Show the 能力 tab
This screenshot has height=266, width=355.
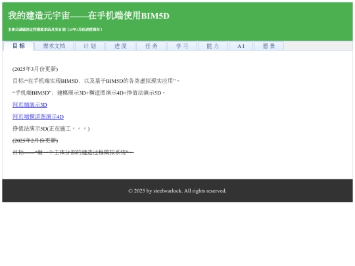click(x=213, y=46)
